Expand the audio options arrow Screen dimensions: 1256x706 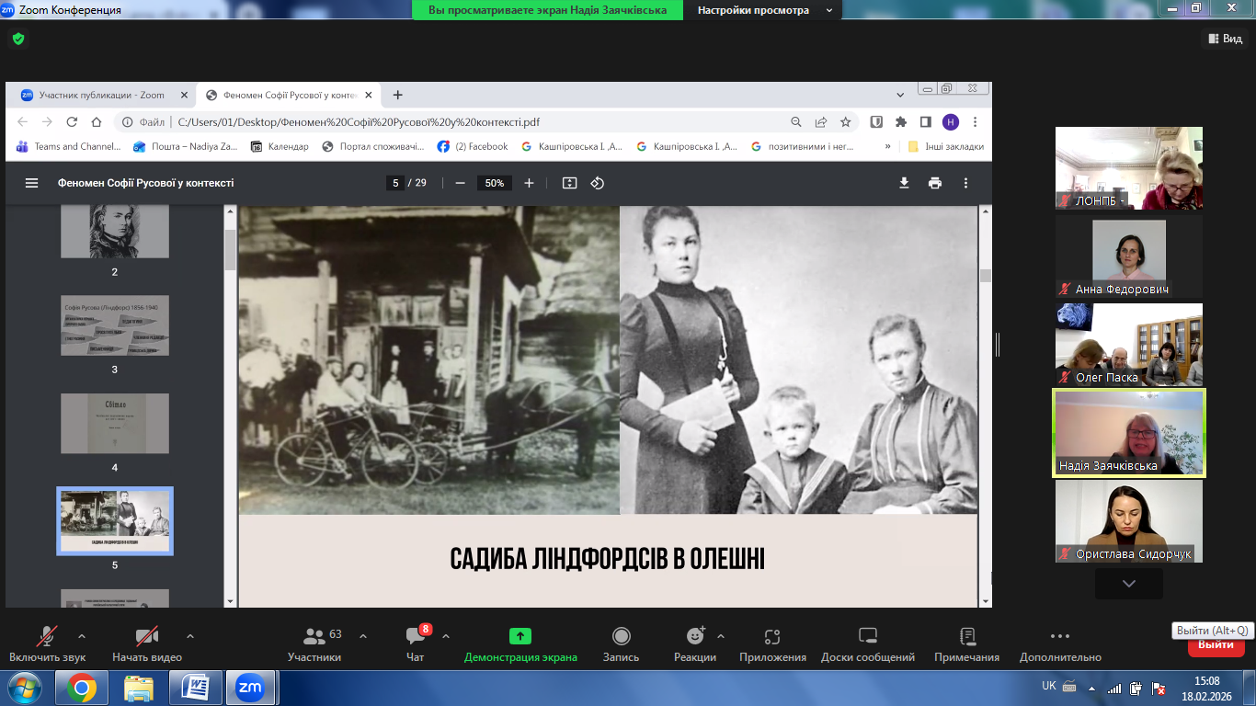82,636
